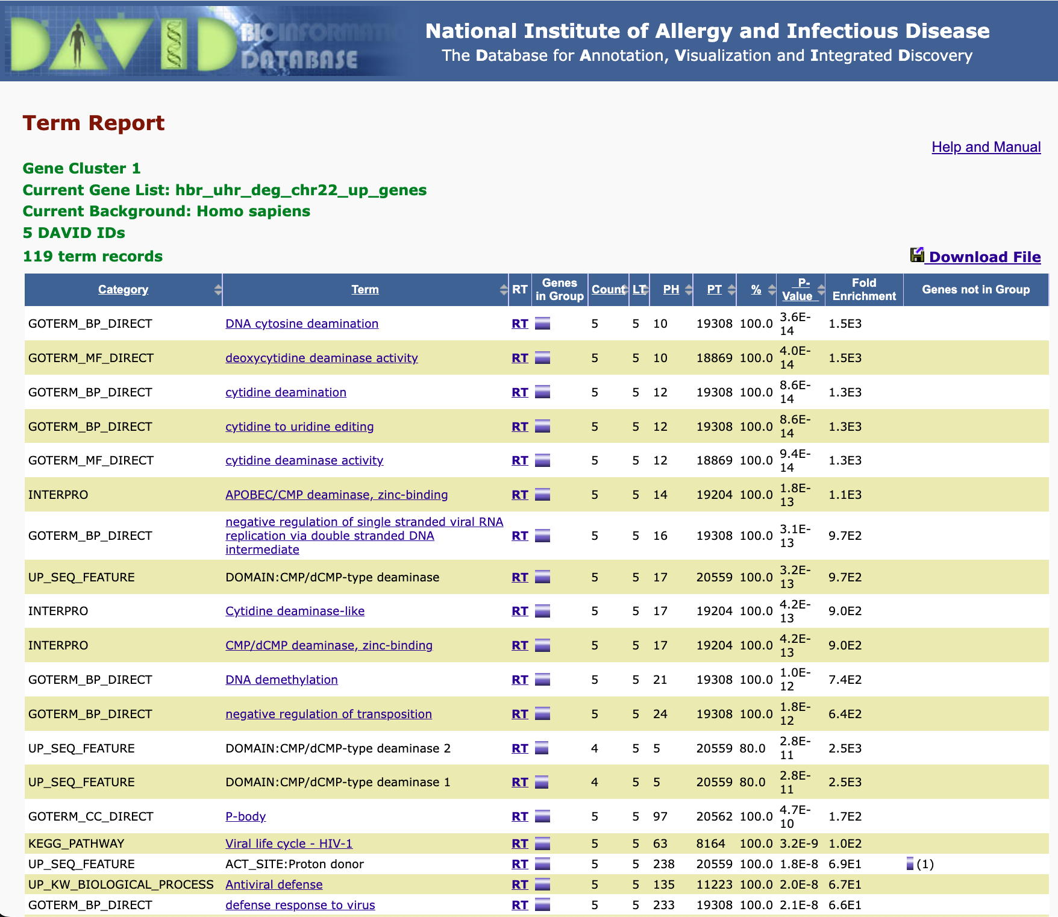Click sort arrows beside Term header
Screen dimensions: 1058x917
click(503, 290)
